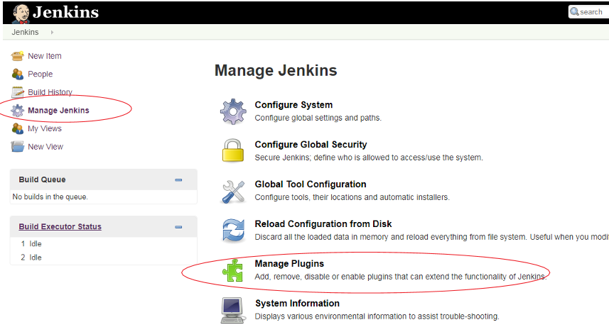Open the New View link

pos(45,147)
